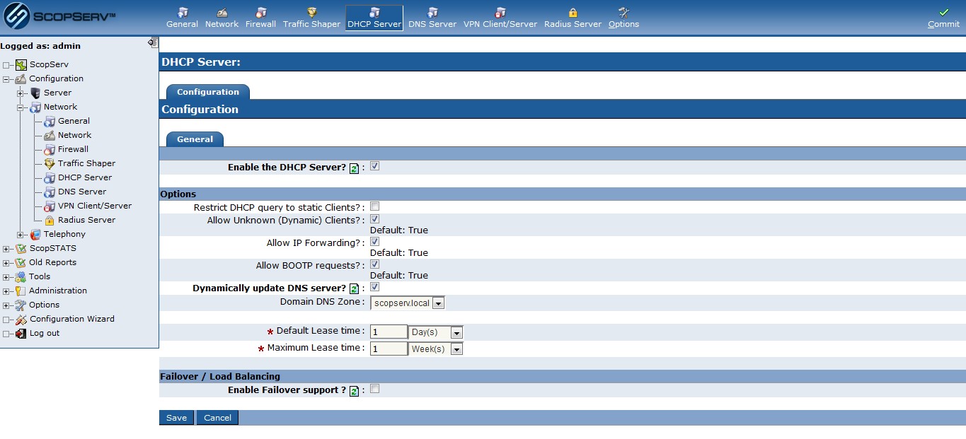Select the General sub-tab
The width and height of the screenshot is (966, 439).
(x=195, y=139)
